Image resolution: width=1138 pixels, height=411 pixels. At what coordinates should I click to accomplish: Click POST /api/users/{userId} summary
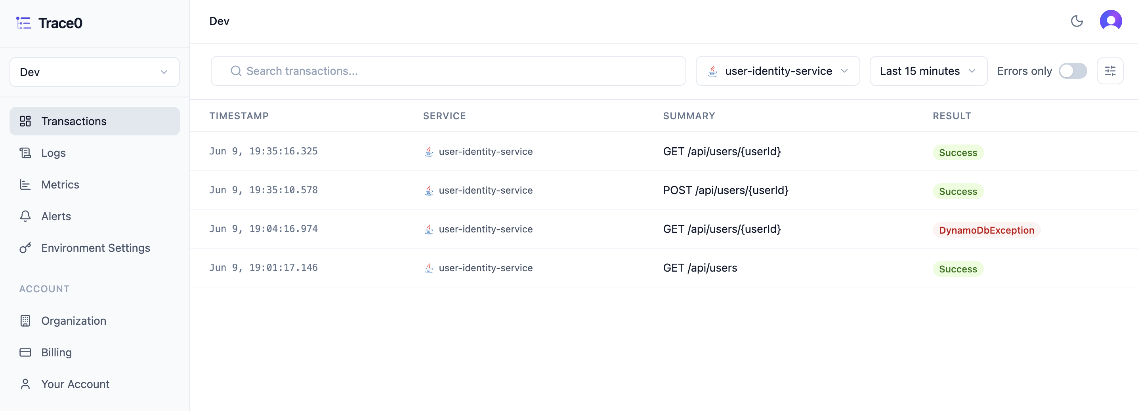pos(726,190)
